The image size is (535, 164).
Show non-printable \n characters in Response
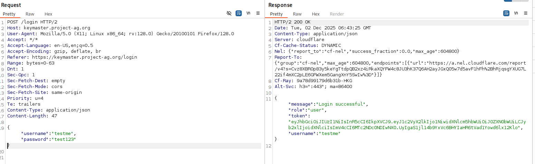click(x=516, y=13)
